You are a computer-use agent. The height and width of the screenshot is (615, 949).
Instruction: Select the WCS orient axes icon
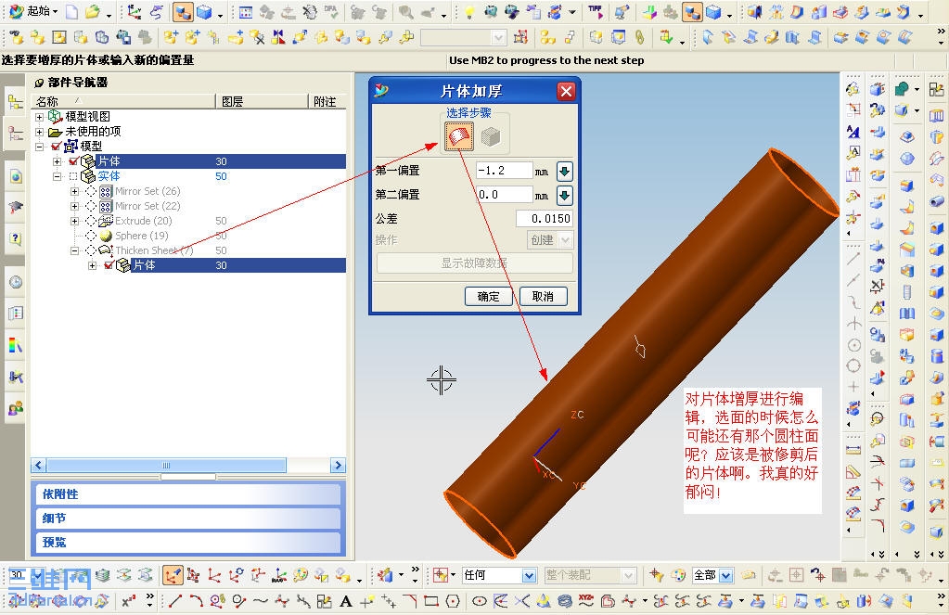pyautogui.click(x=135, y=11)
